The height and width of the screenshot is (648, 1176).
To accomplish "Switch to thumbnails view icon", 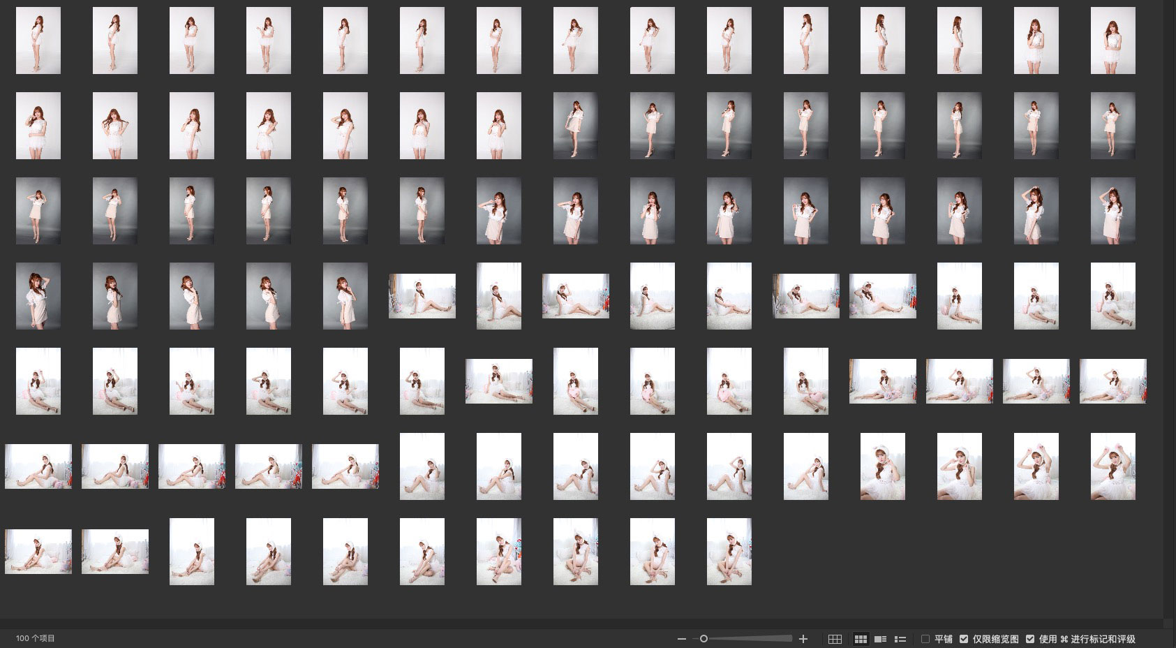I will [861, 639].
